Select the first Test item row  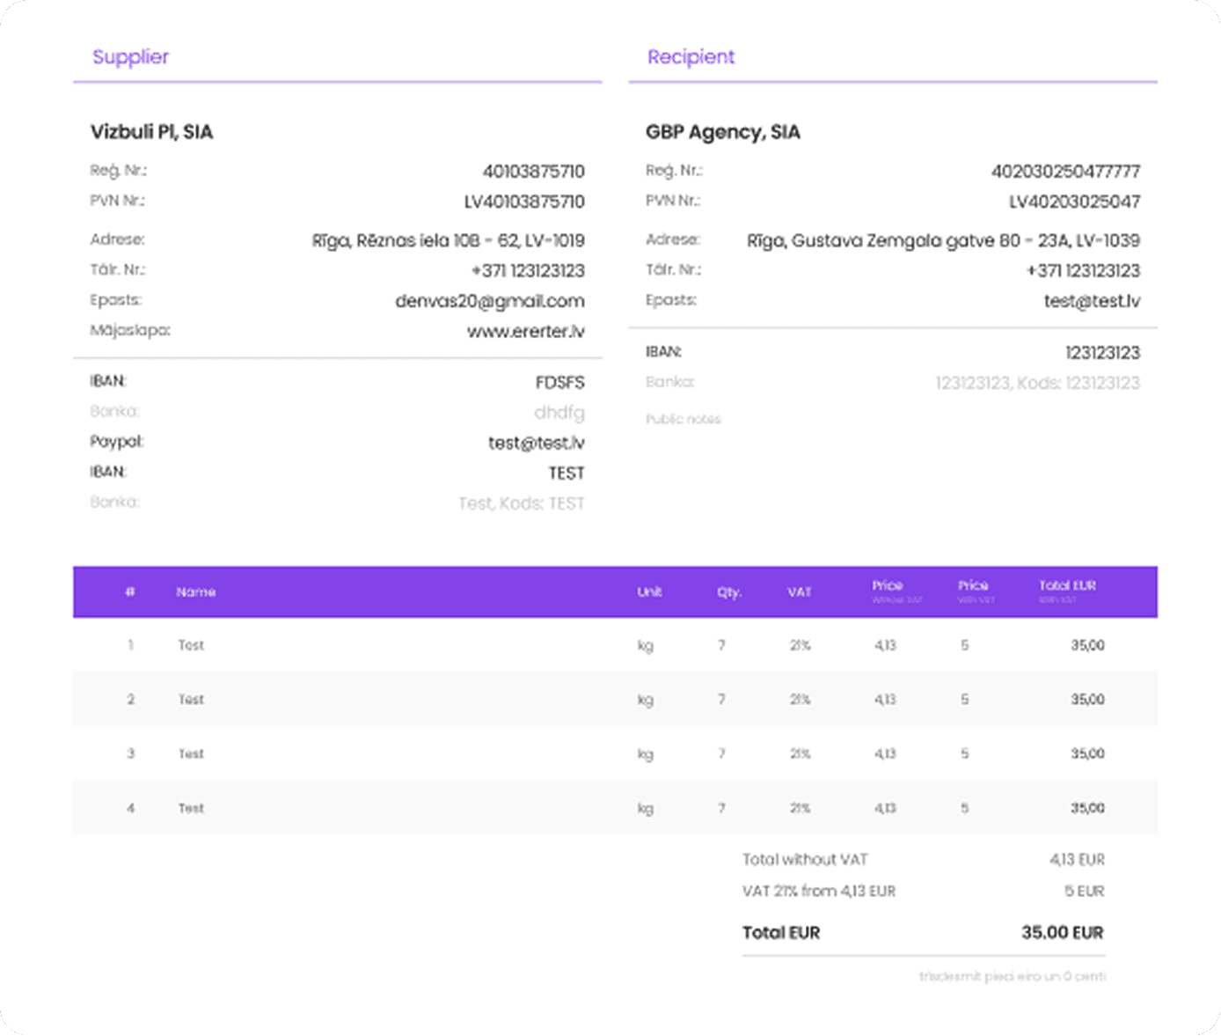pyautogui.click(x=615, y=645)
